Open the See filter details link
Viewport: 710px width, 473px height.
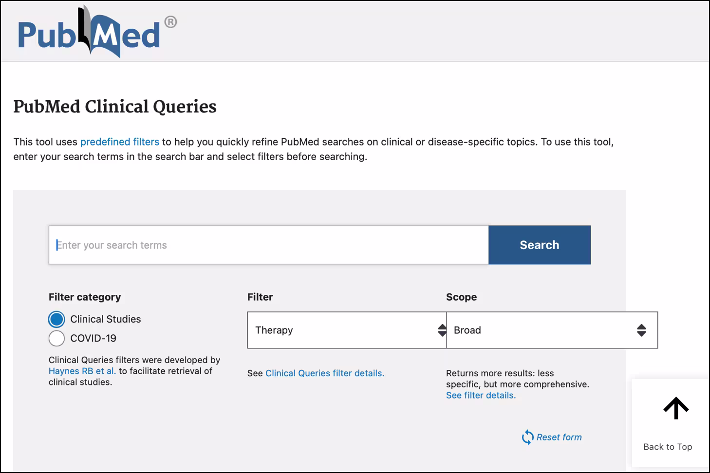point(481,395)
